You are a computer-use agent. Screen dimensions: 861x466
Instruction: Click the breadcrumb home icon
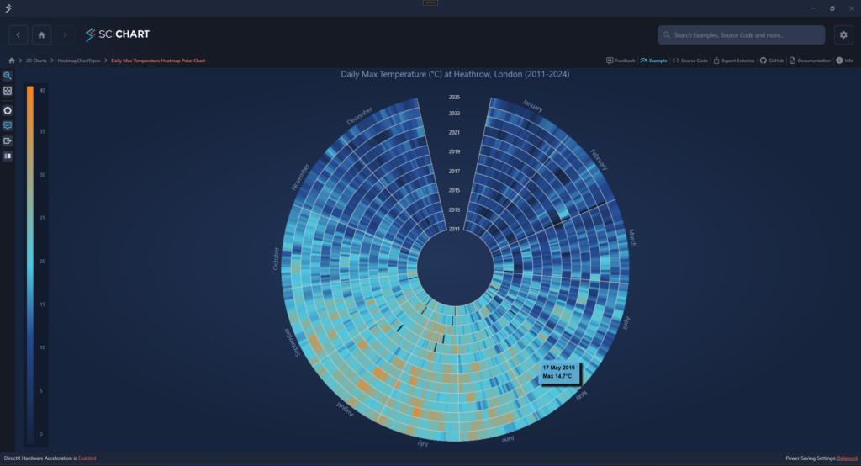tap(11, 61)
